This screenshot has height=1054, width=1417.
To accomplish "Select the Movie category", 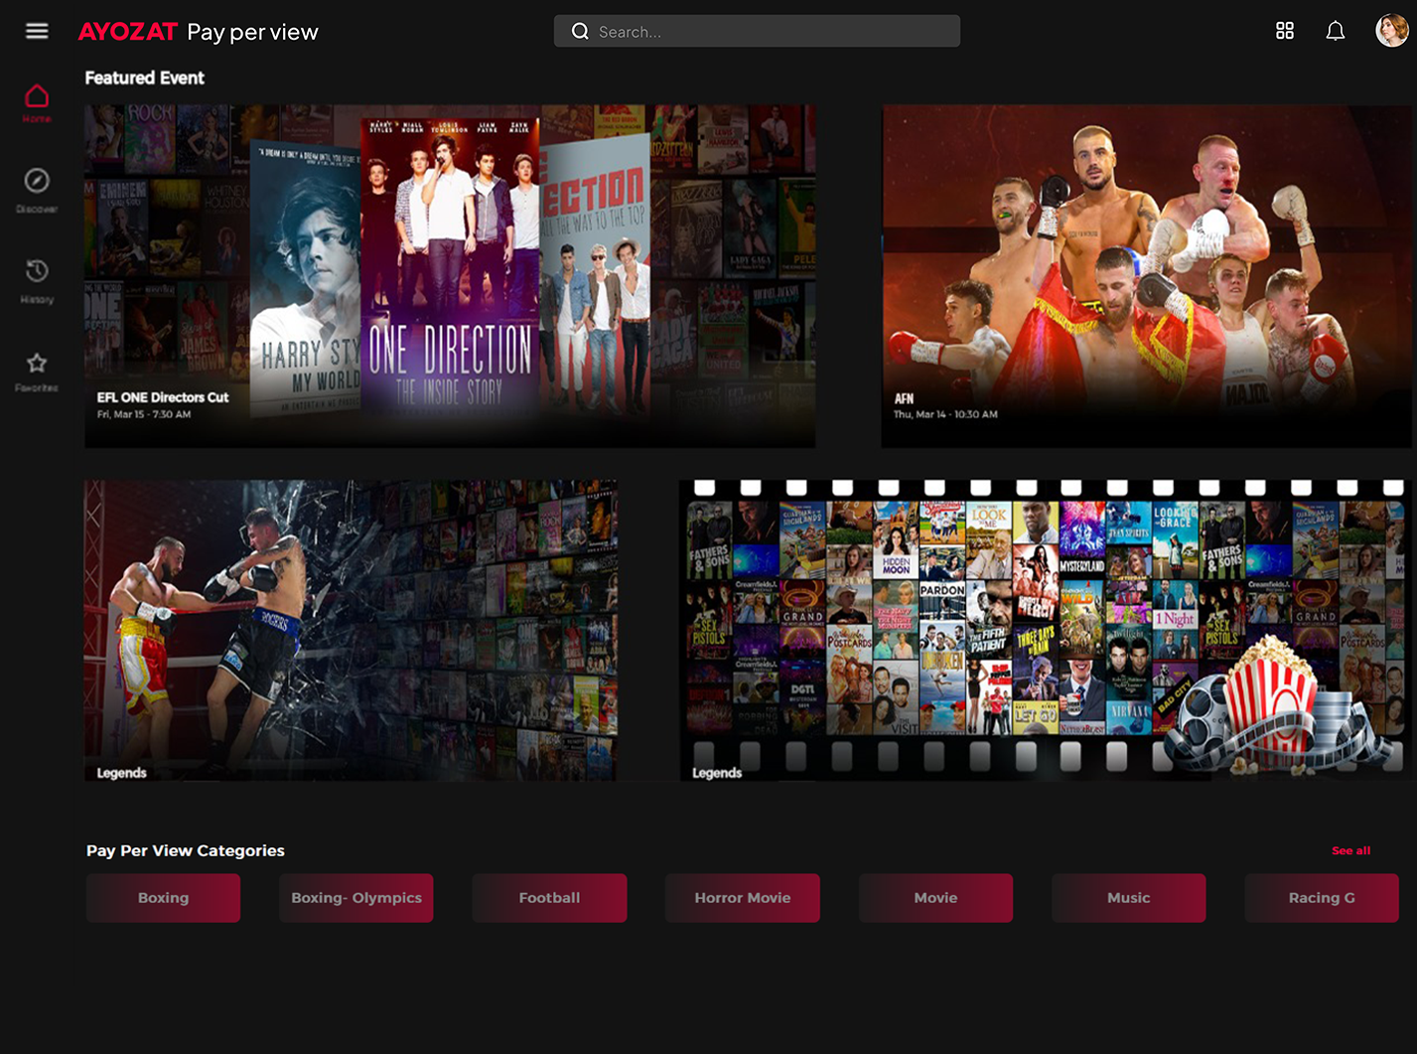I will pos(935,898).
